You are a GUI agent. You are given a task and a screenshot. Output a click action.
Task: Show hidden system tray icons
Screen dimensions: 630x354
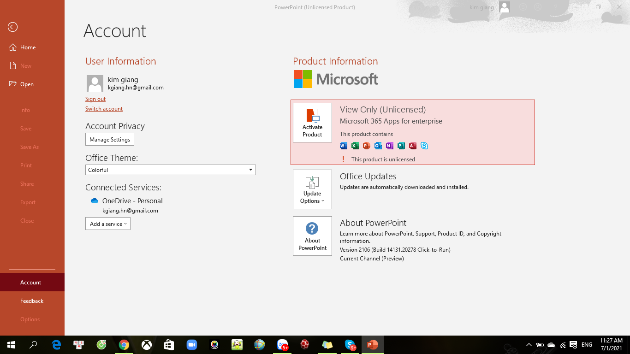point(529,345)
